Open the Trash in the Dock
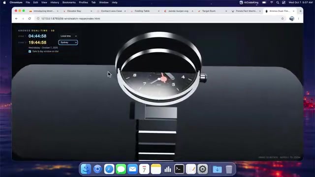This screenshot has height=177, width=315. (x=229, y=169)
